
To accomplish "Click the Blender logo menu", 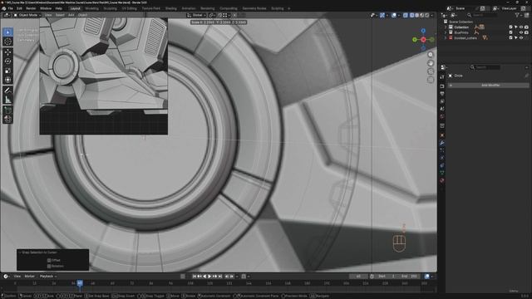I will tap(3, 8).
